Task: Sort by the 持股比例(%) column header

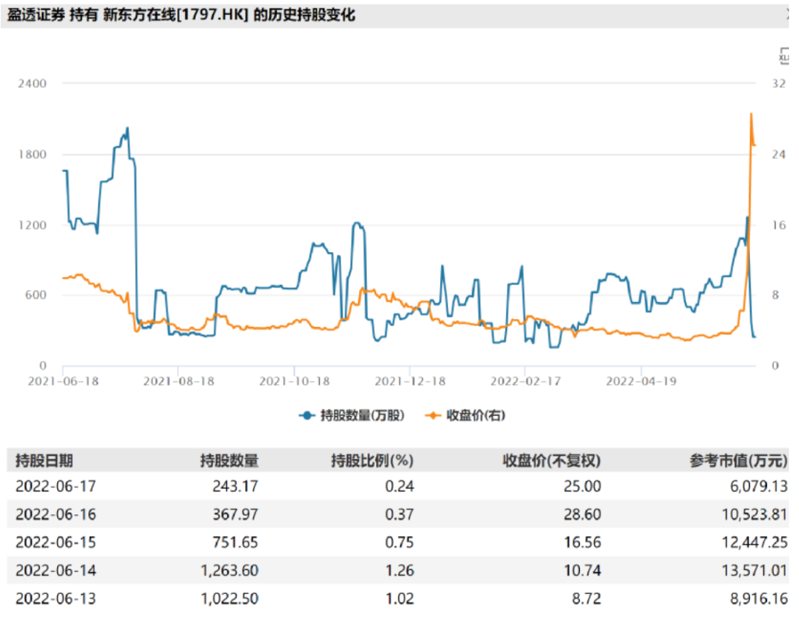Action: coord(372,460)
